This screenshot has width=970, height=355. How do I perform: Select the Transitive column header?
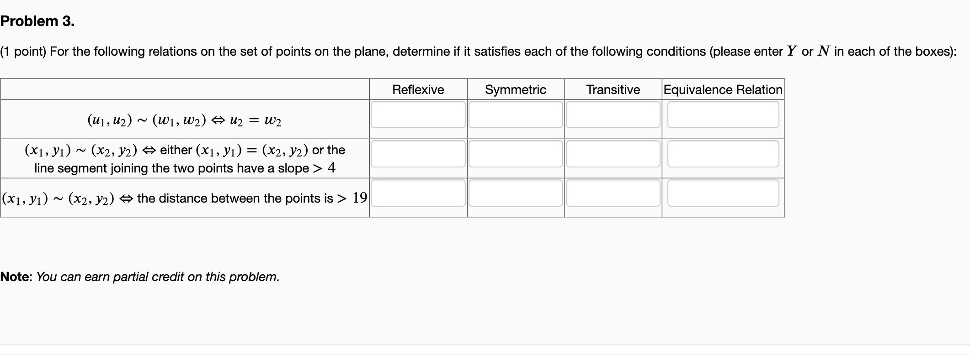[x=613, y=89]
